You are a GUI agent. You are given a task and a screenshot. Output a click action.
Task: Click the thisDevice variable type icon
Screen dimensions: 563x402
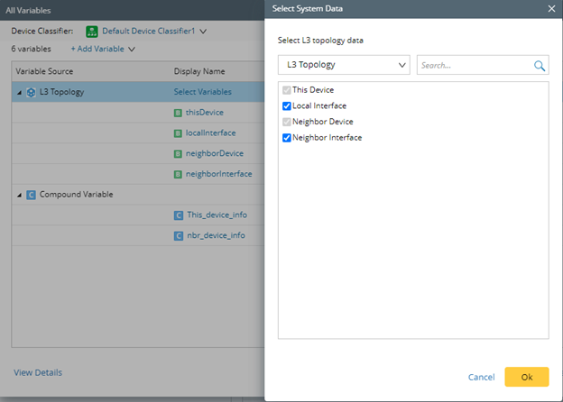pyautogui.click(x=178, y=113)
